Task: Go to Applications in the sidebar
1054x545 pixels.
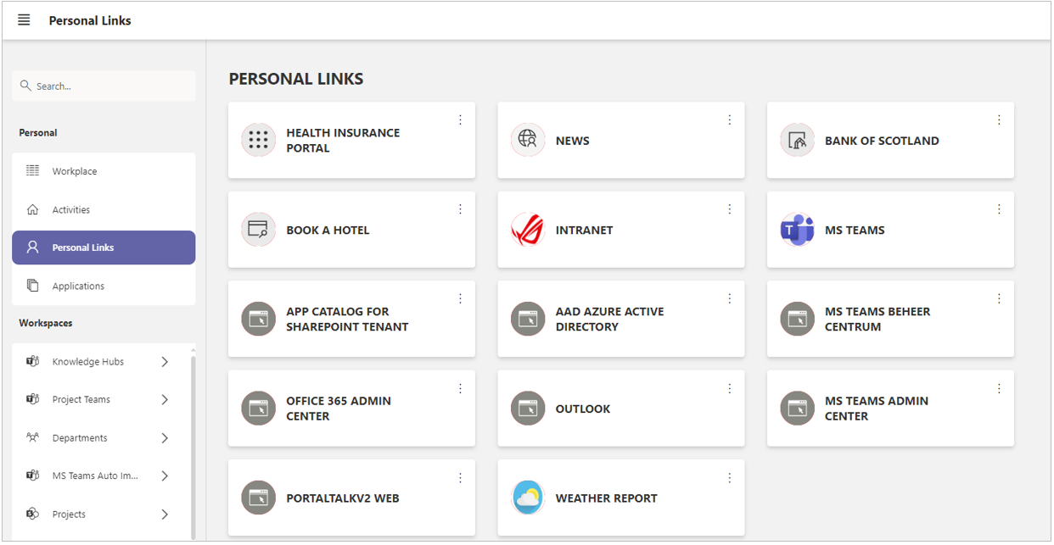Action: (x=104, y=286)
